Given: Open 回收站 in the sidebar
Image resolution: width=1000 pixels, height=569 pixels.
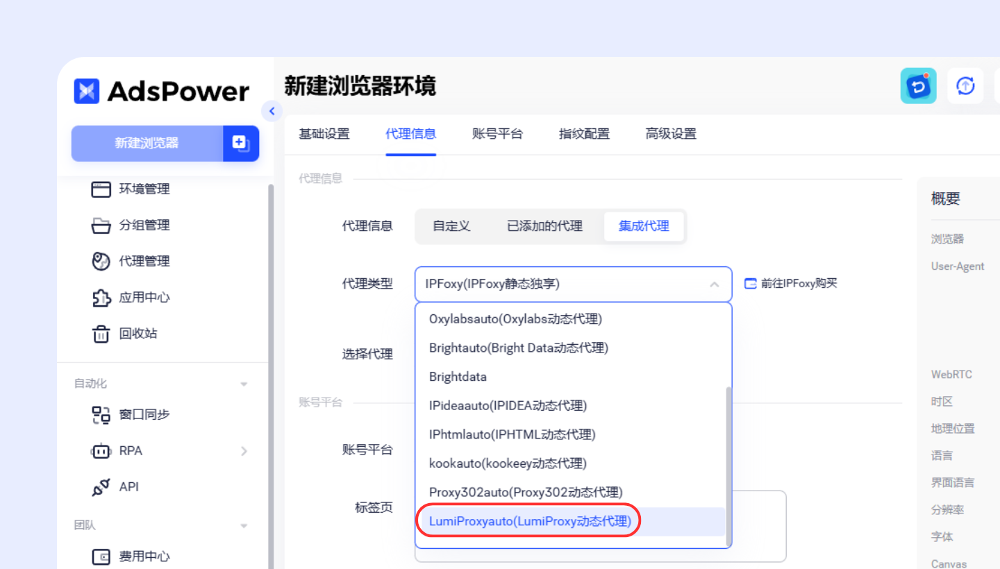Looking at the screenshot, I should [138, 333].
